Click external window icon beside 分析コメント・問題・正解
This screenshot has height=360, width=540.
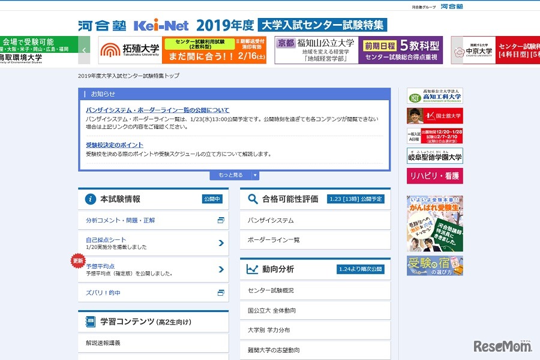222,220
